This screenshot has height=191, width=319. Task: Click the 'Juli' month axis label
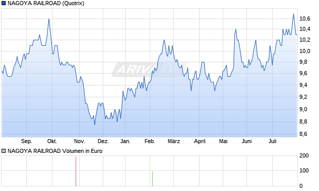pos(272,141)
